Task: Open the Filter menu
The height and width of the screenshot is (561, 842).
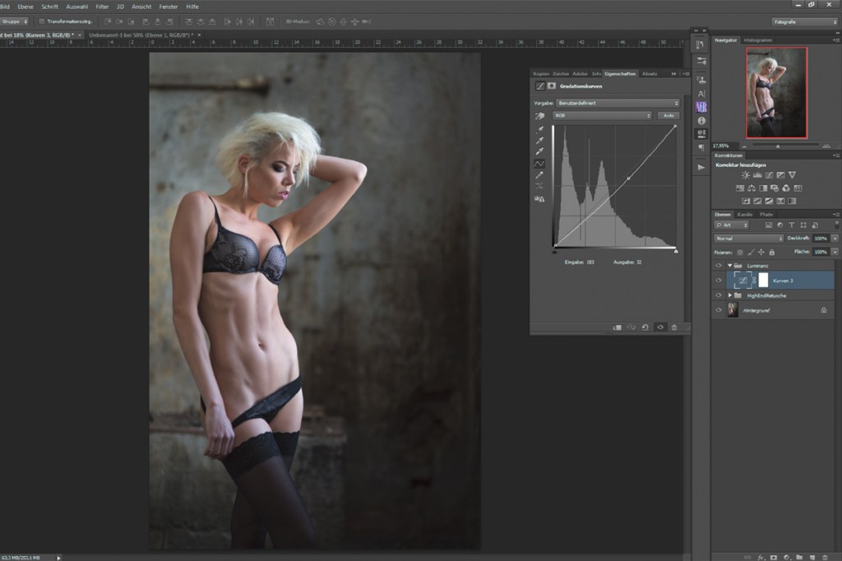Action: [x=102, y=7]
